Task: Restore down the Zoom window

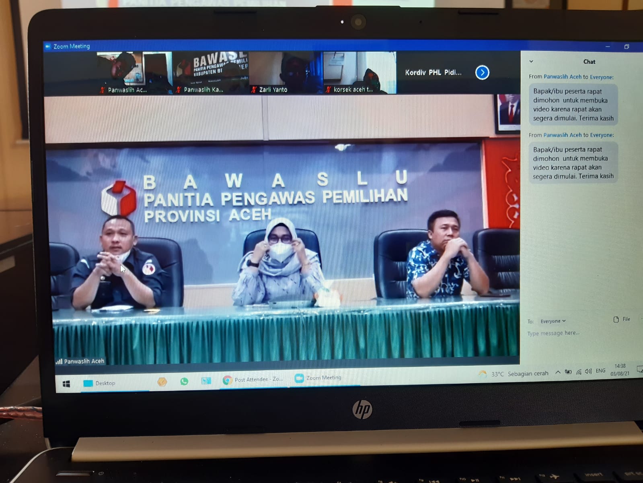Action: 627,47
